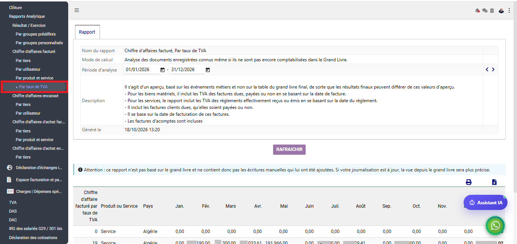Click the invoice icon beside Espace facturation

click(x=9, y=180)
